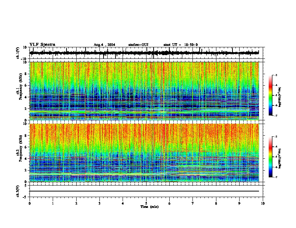Image resolution: width=296 pixels, height=228 pixels.
Task: Select the date label Aug.4, 2024
Action: 104,45
